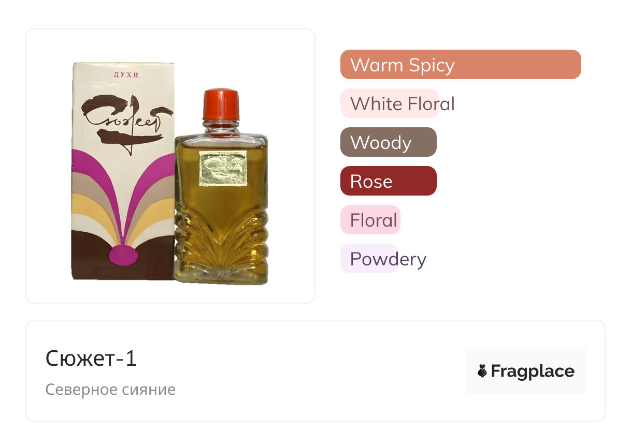
Task: Click the gold label on the bottle
Action: pyautogui.click(x=223, y=168)
